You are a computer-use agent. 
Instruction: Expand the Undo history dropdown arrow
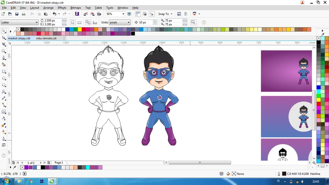(59, 14)
